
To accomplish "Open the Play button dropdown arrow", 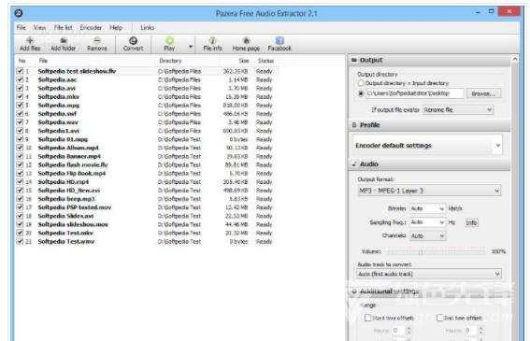I will click(191, 47).
